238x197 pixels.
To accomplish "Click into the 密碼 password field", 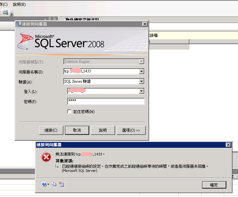I will click(106, 101).
